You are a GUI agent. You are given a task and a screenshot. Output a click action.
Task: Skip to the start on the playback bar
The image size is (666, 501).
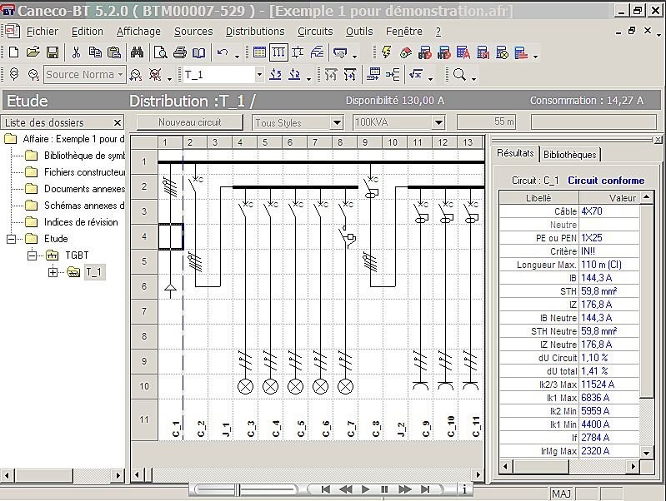coord(325,489)
